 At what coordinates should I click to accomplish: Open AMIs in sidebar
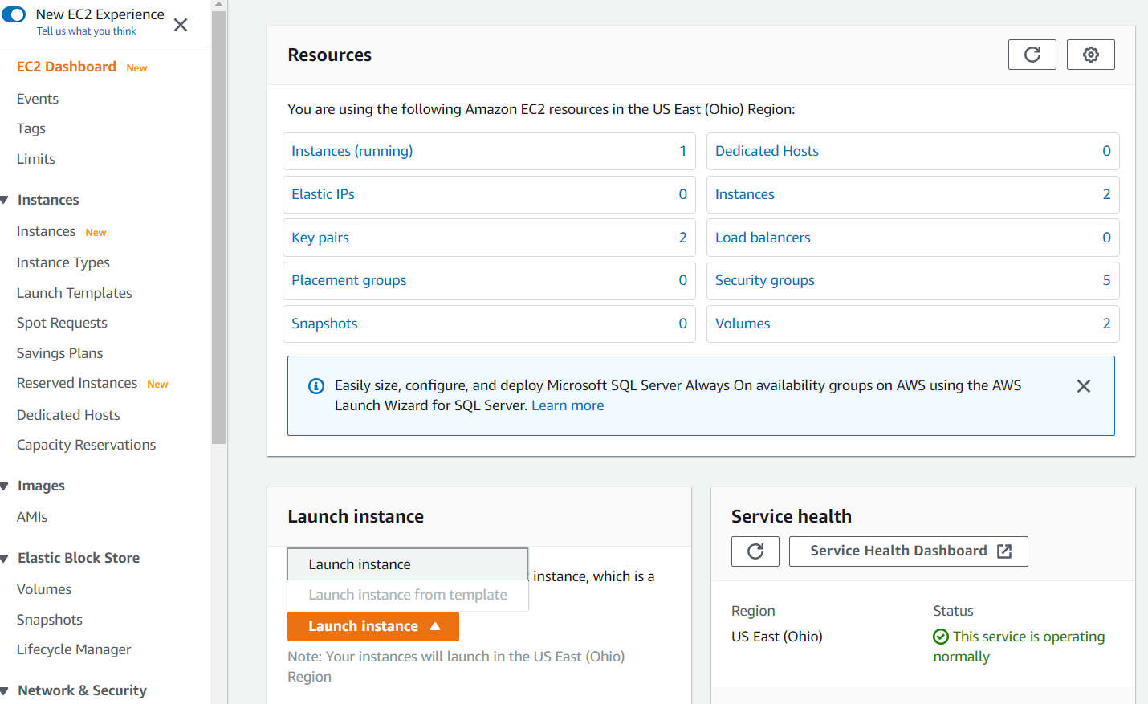pyautogui.click(x=32, y=517)
